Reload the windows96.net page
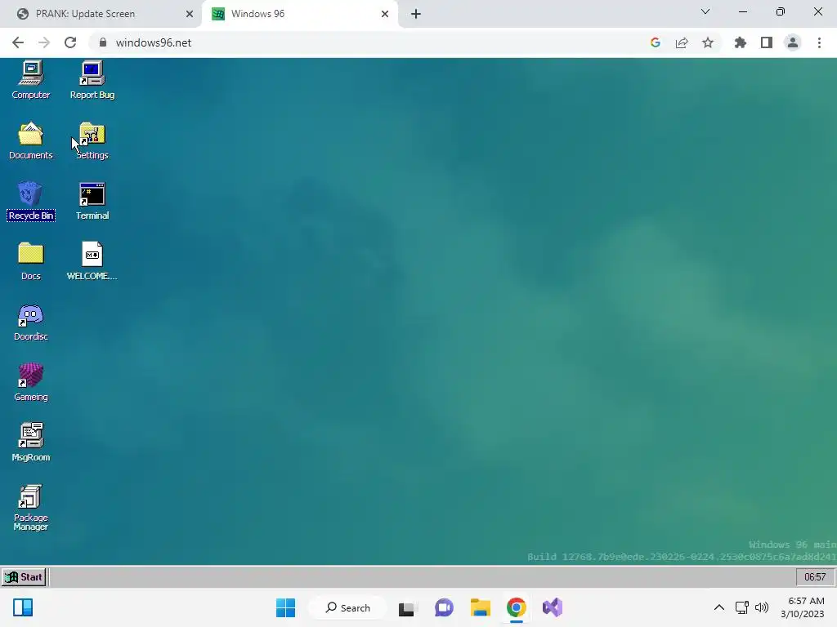 pos(70,42)
